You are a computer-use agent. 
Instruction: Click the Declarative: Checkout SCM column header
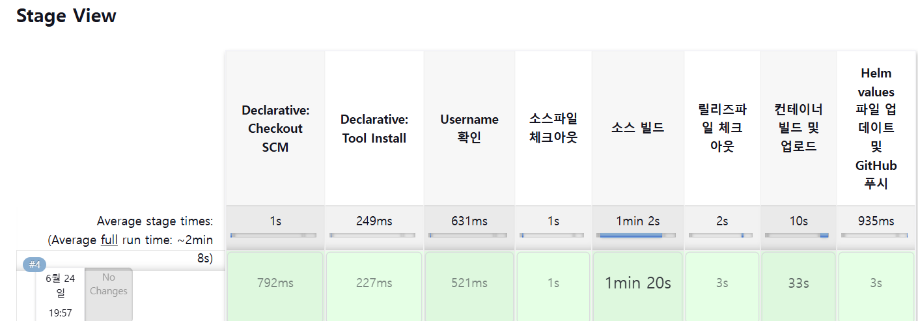tap(275, 128)
